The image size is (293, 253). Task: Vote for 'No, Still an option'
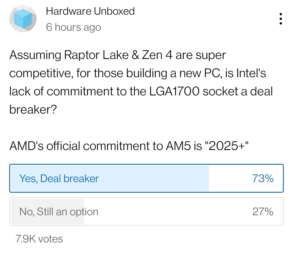[x=146, y=211]
